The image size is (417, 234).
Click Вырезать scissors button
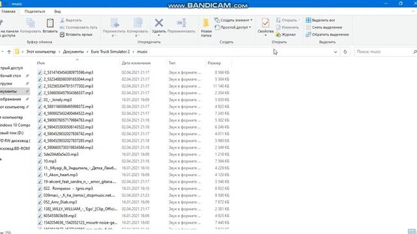pyautogui.click(x=71, y=20)
